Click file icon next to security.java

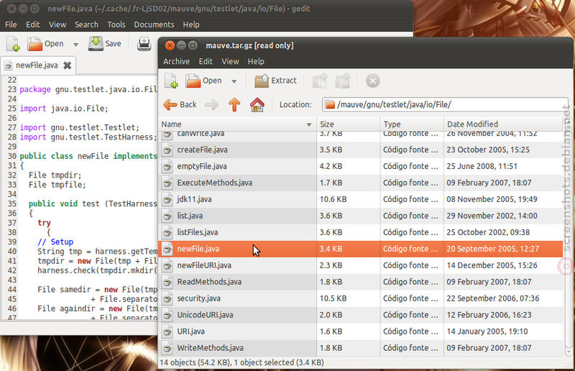(x=167, y=298)
